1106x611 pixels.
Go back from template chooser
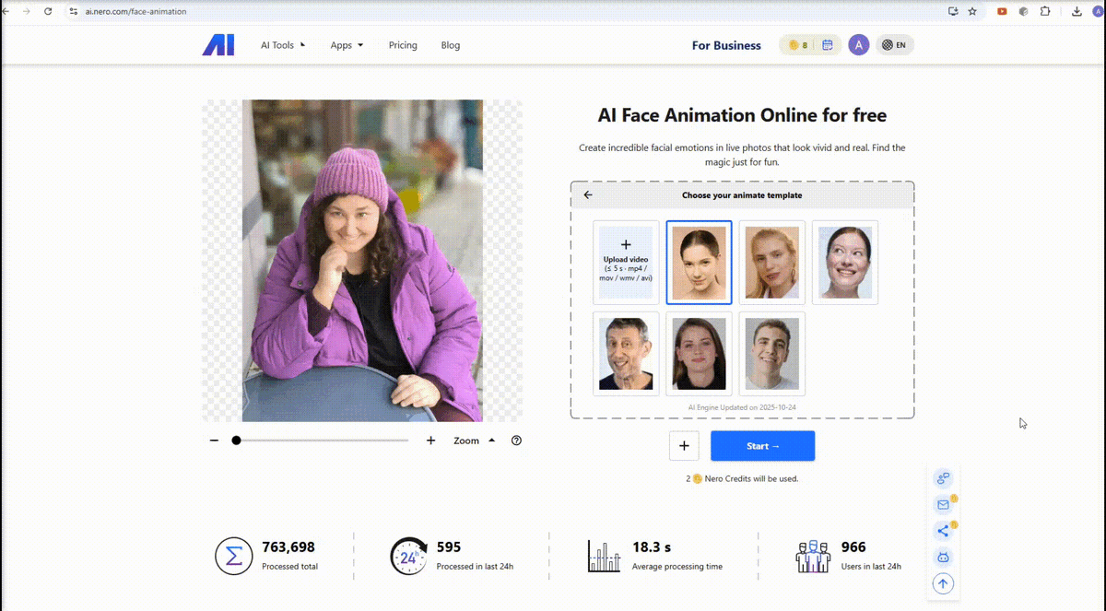588,195
